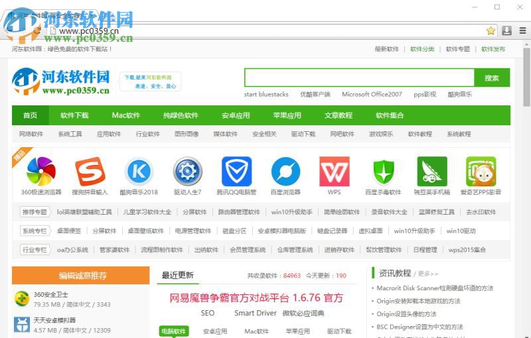
Task: Open the 游戏娱乐 category
Action: click(x=381, y=134)
